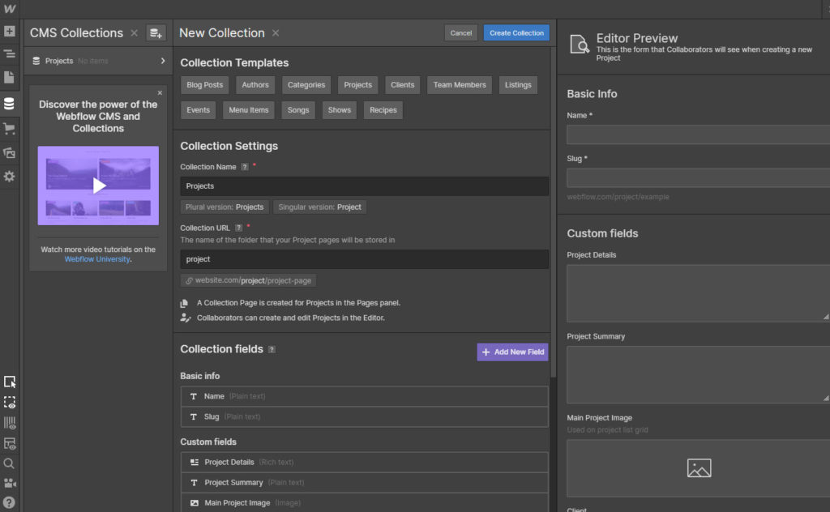The width and height of the screenshot is (830, 512).
Task: Open project Settings gear icon
Action: (x=10, y=176)
